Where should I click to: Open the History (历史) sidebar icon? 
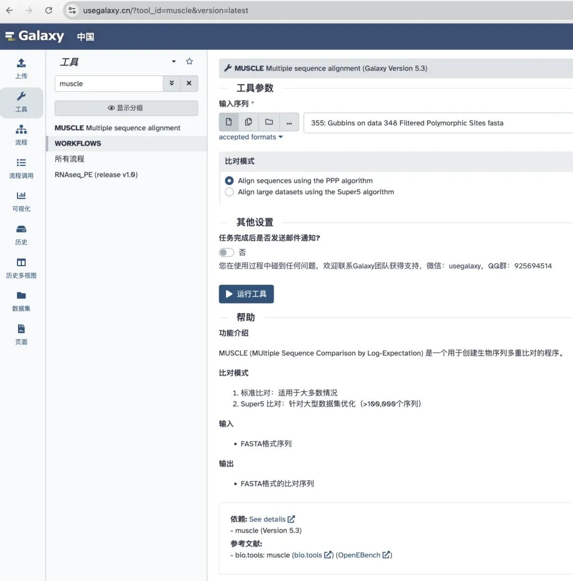(x=21, y=235)
